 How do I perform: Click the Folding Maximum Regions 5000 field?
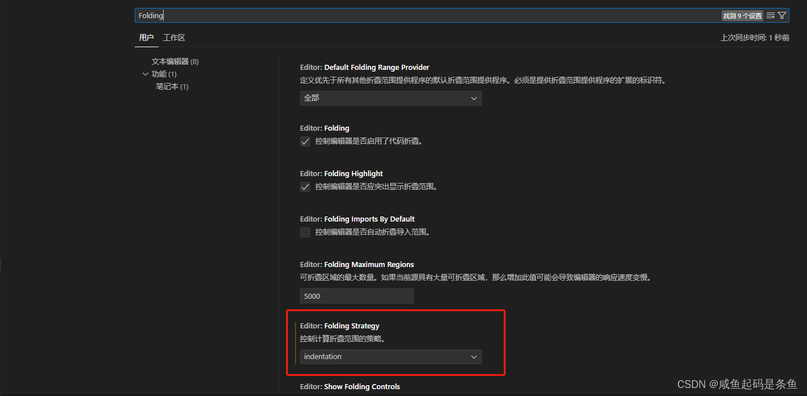tap(356, 296)
